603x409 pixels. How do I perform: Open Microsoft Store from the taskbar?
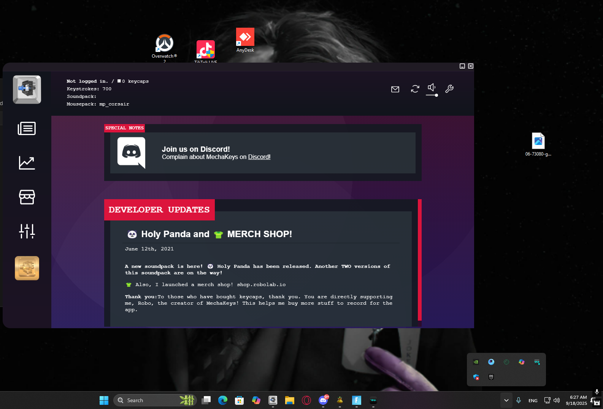pos(239,400)
